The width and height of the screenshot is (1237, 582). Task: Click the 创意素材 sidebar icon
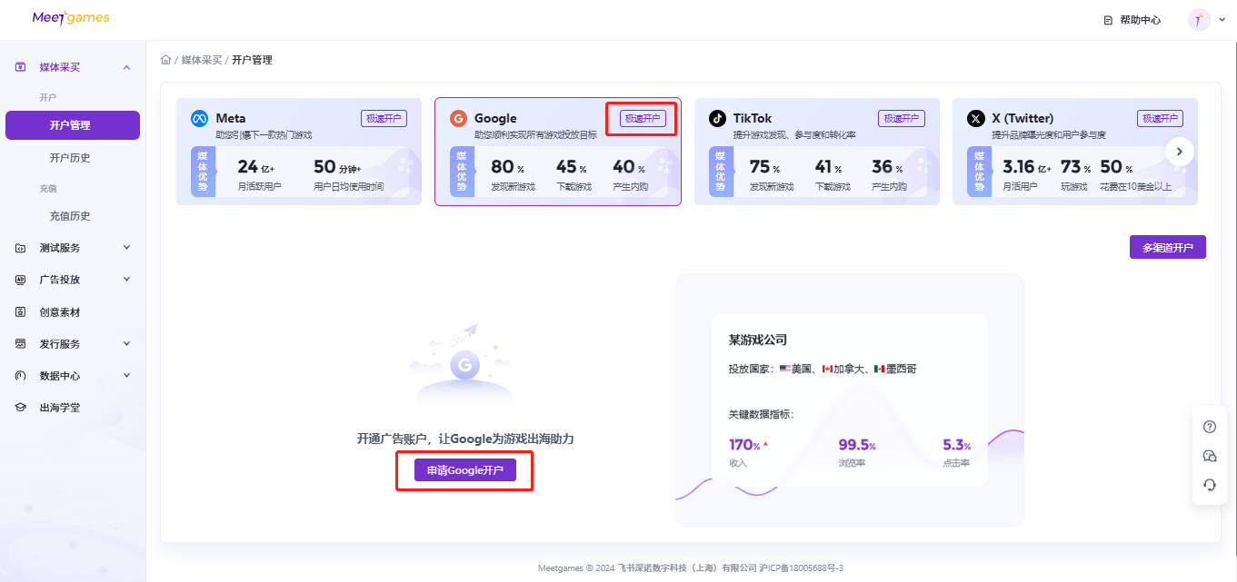[x=20, y=311]
